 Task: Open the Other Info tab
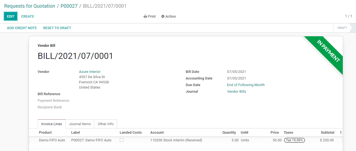point(106,124)
